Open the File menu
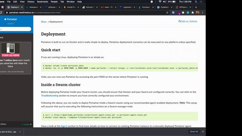 pos(9,2)
